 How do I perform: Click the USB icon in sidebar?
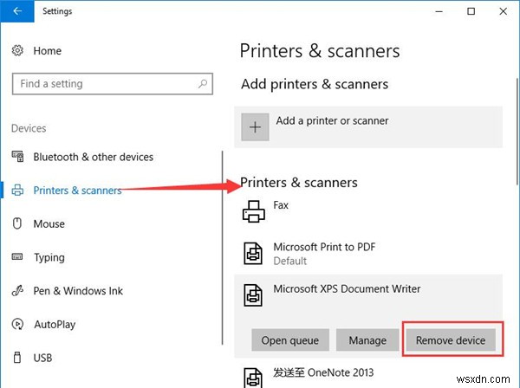point(17,358)
